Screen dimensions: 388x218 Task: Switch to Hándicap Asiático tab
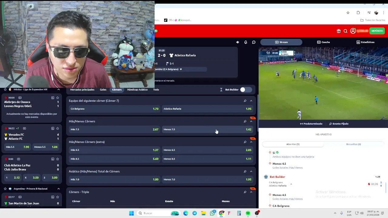[x=137, y=90]
